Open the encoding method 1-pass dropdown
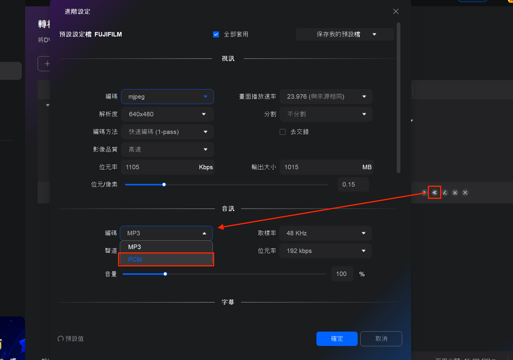513x360 pixels. pyautogui.click(x=167, y=132)
